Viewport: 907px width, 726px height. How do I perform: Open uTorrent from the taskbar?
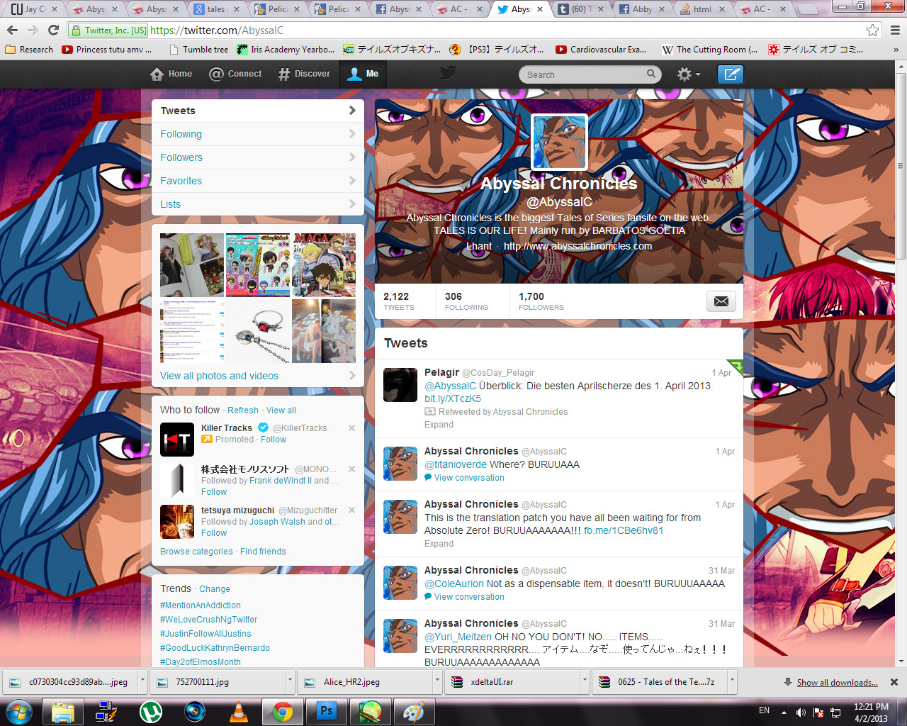[x=151, y=711]
